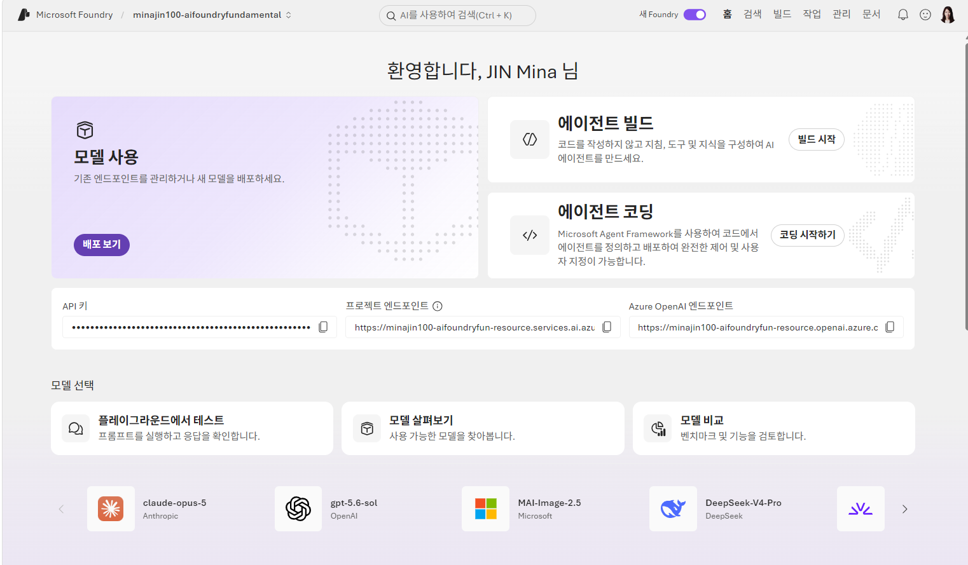Open the user profile avatar
Screen dimensions: 968x565
click(x=948, y=15)
